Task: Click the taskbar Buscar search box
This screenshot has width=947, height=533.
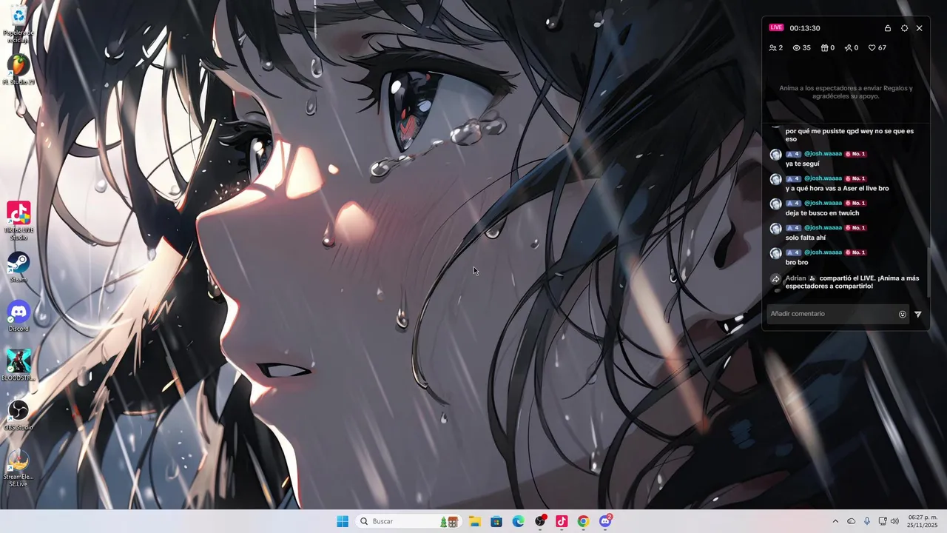Action: (x=408, y=521)
